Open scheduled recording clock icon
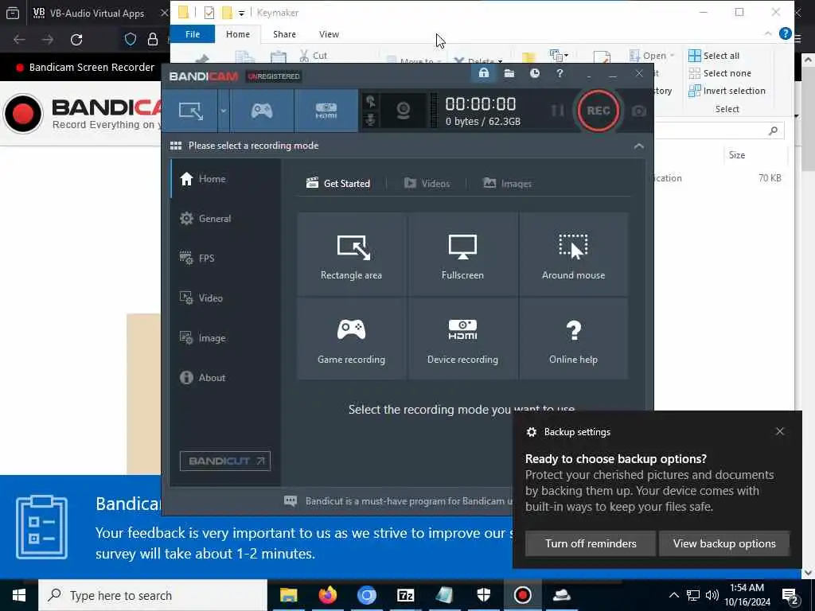 click(534, 73)
